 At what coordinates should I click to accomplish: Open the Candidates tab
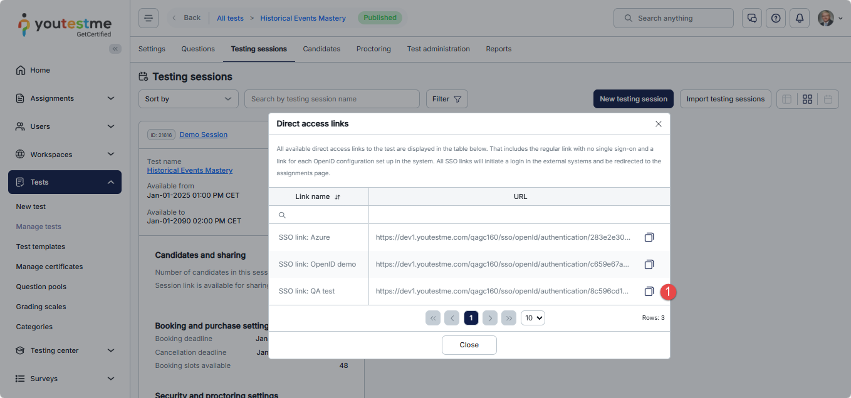point(321,49)
